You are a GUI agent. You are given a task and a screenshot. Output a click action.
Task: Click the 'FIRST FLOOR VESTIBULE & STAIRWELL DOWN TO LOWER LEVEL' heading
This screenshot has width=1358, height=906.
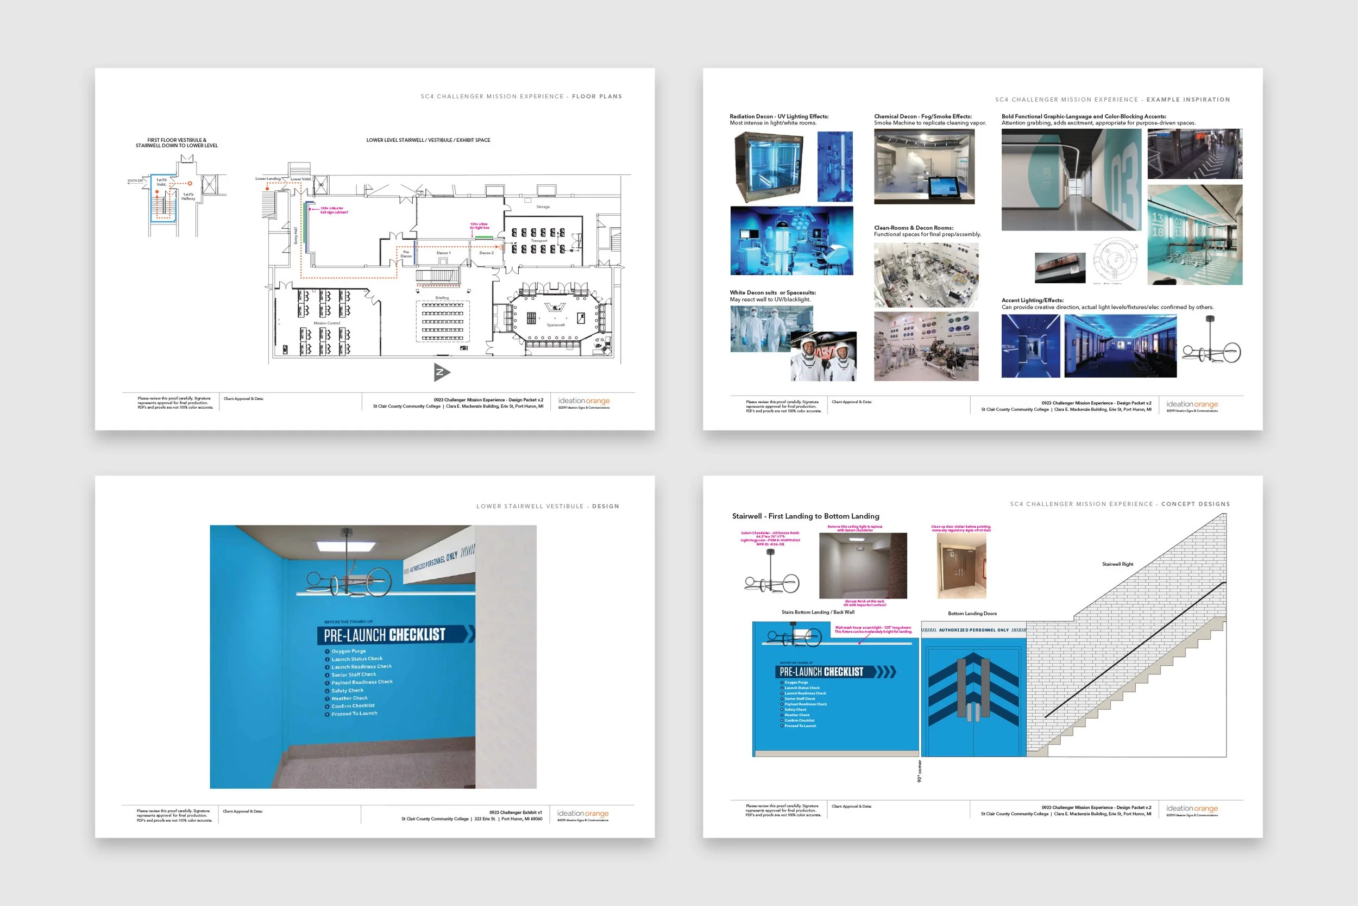177,143
